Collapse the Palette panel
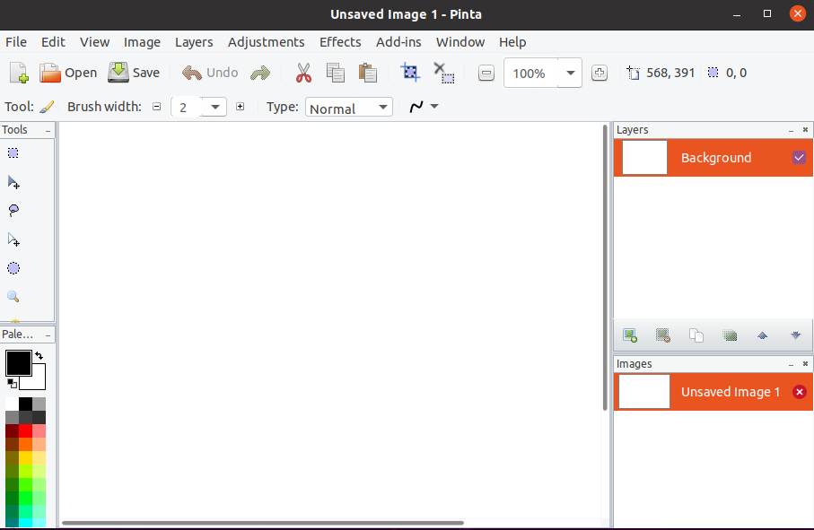This screenshot has width=814, height=530. click(x=48, y=335)
